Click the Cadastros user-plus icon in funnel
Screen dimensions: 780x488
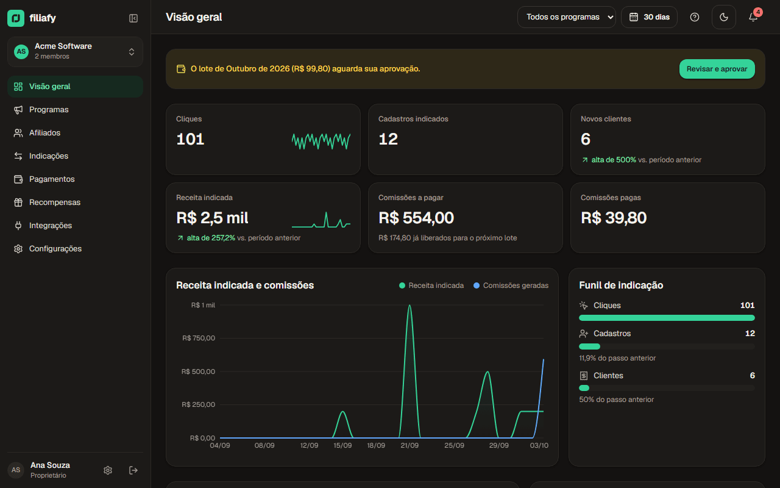coord(584,334)
